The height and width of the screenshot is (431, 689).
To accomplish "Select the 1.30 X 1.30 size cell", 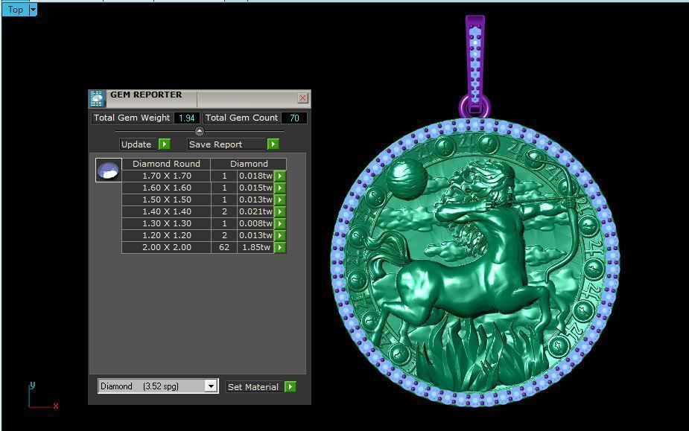I will pos(167,223).
